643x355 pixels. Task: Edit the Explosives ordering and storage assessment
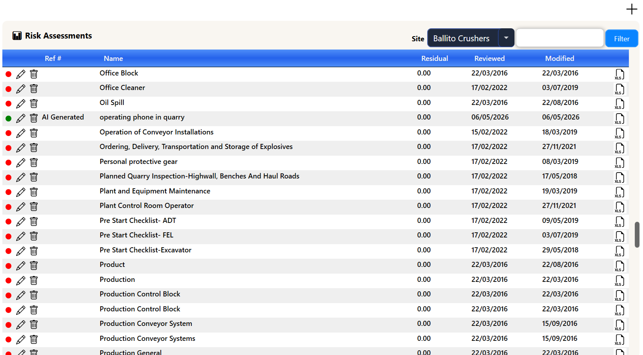[x=21, y=148]
